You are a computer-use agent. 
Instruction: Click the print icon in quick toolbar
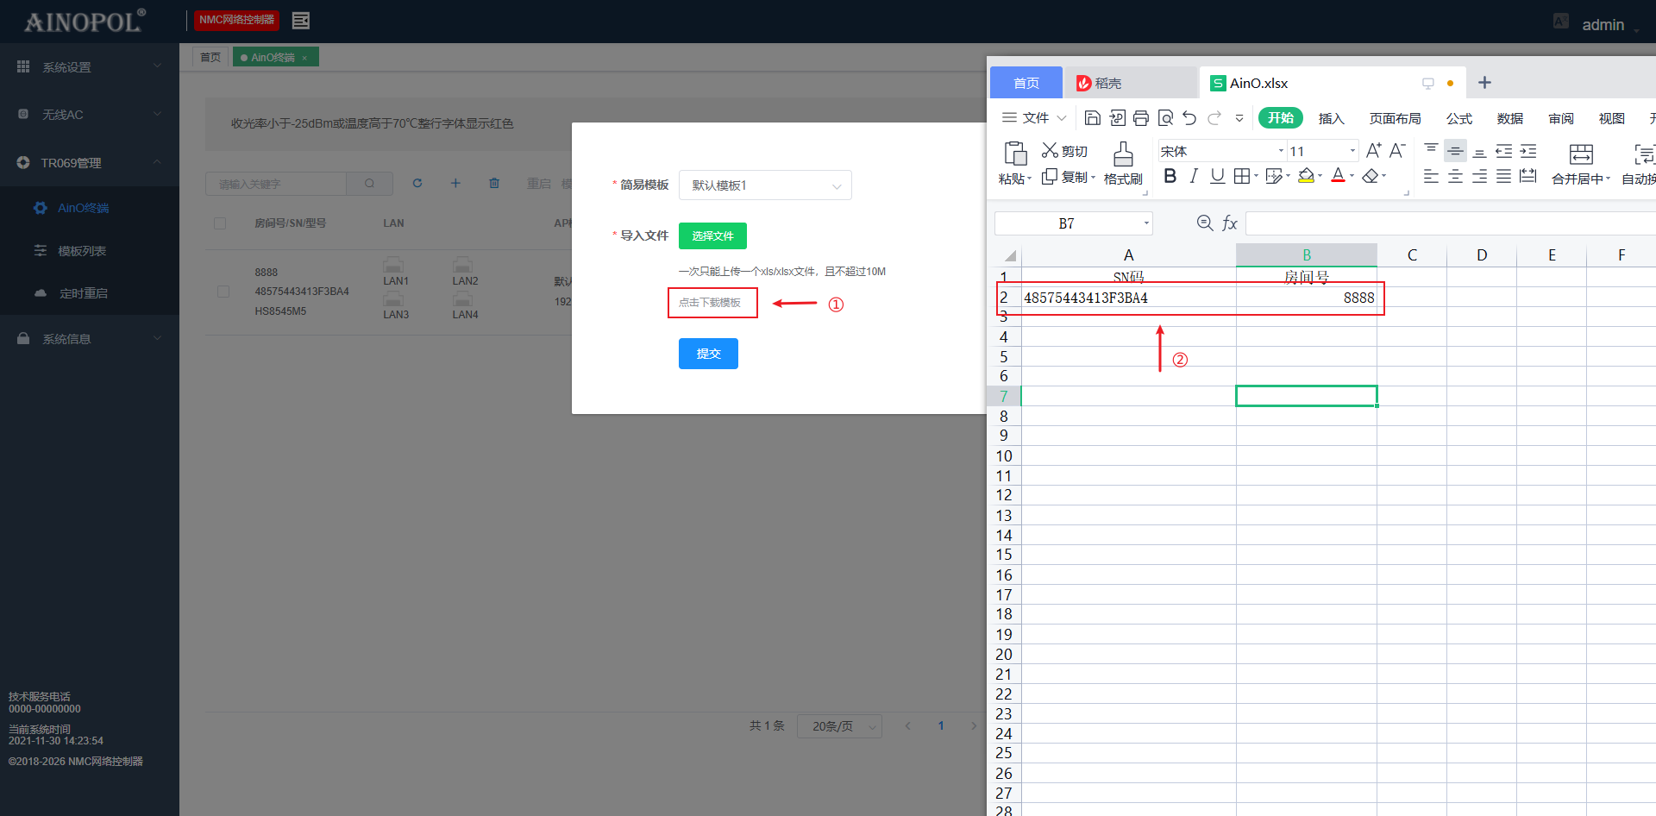pos(1141,118)
